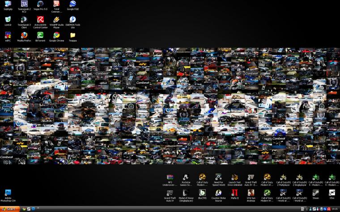This screenshot has height=212, width=340.
Task: Launch Need For Speed World shortcut
Action: pyautogui.click(x=218, y=180)
